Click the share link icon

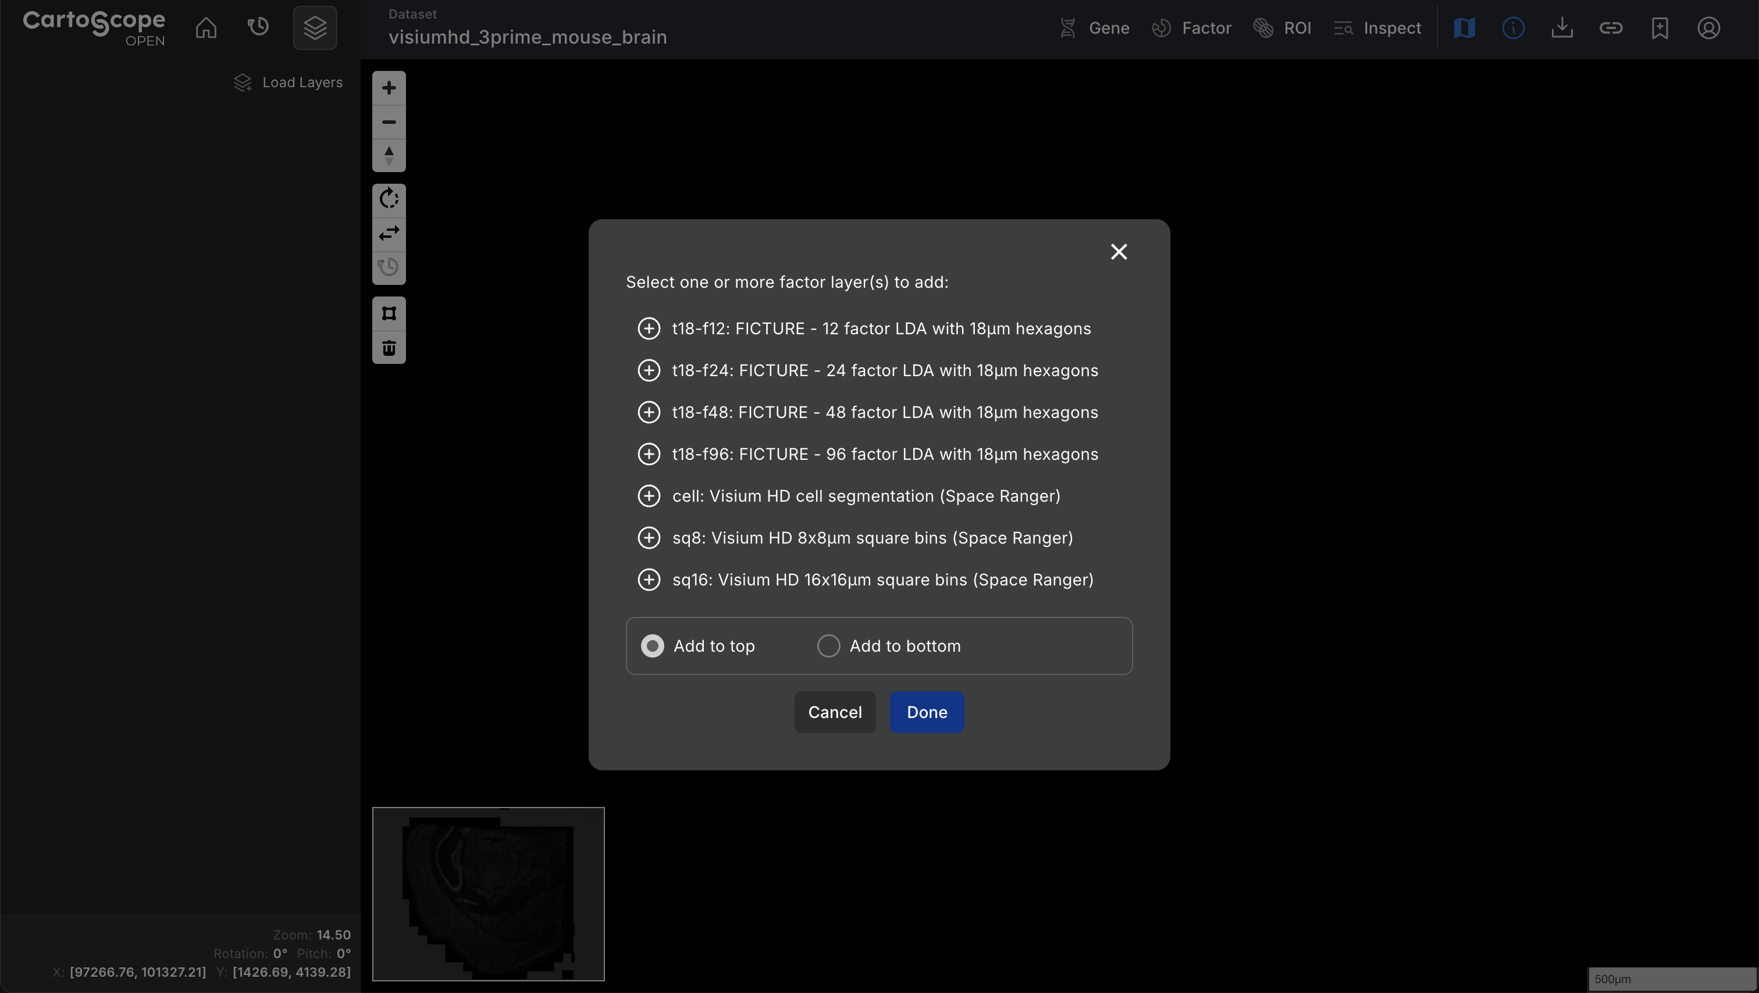(1611, 28)
